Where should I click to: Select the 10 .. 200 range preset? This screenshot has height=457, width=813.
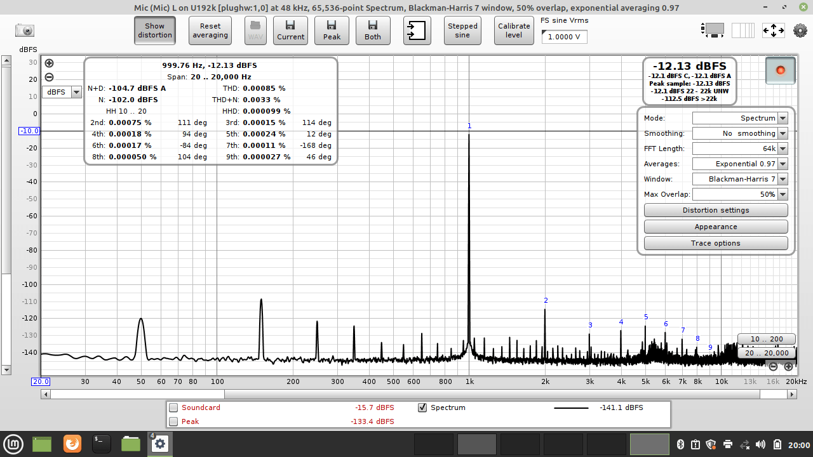[767, 339]
